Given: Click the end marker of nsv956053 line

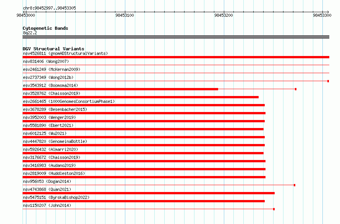Looking at the screenshot, I should pos(295,185).
